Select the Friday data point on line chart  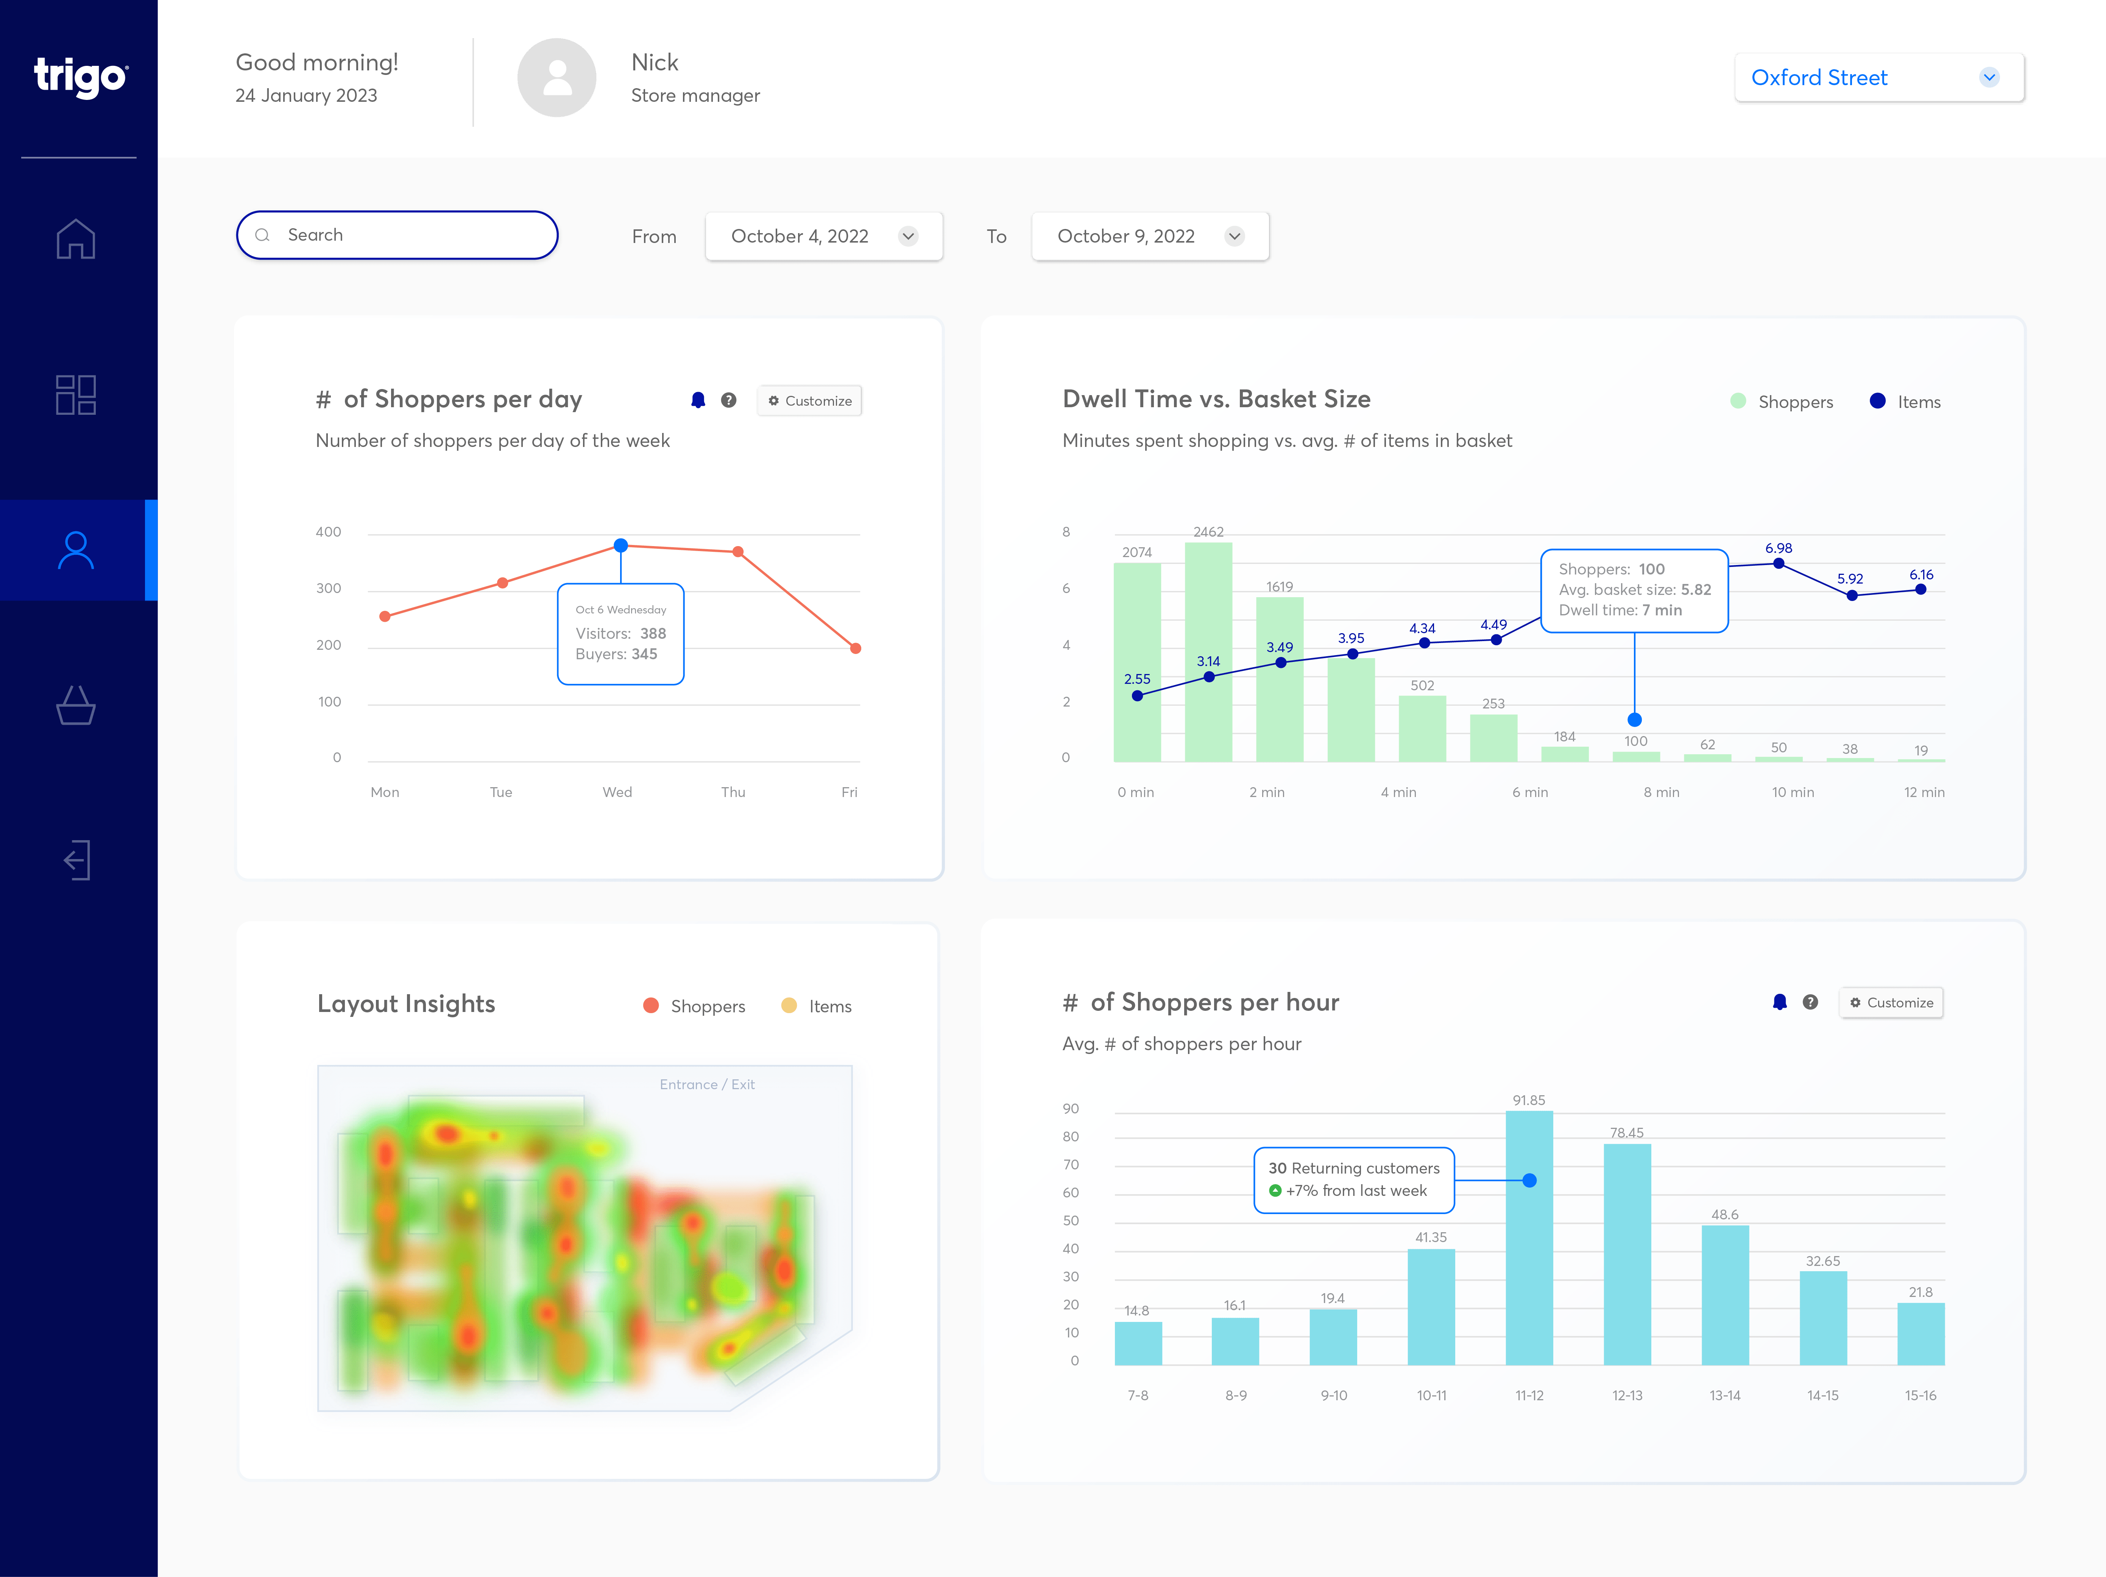point(856,648)
